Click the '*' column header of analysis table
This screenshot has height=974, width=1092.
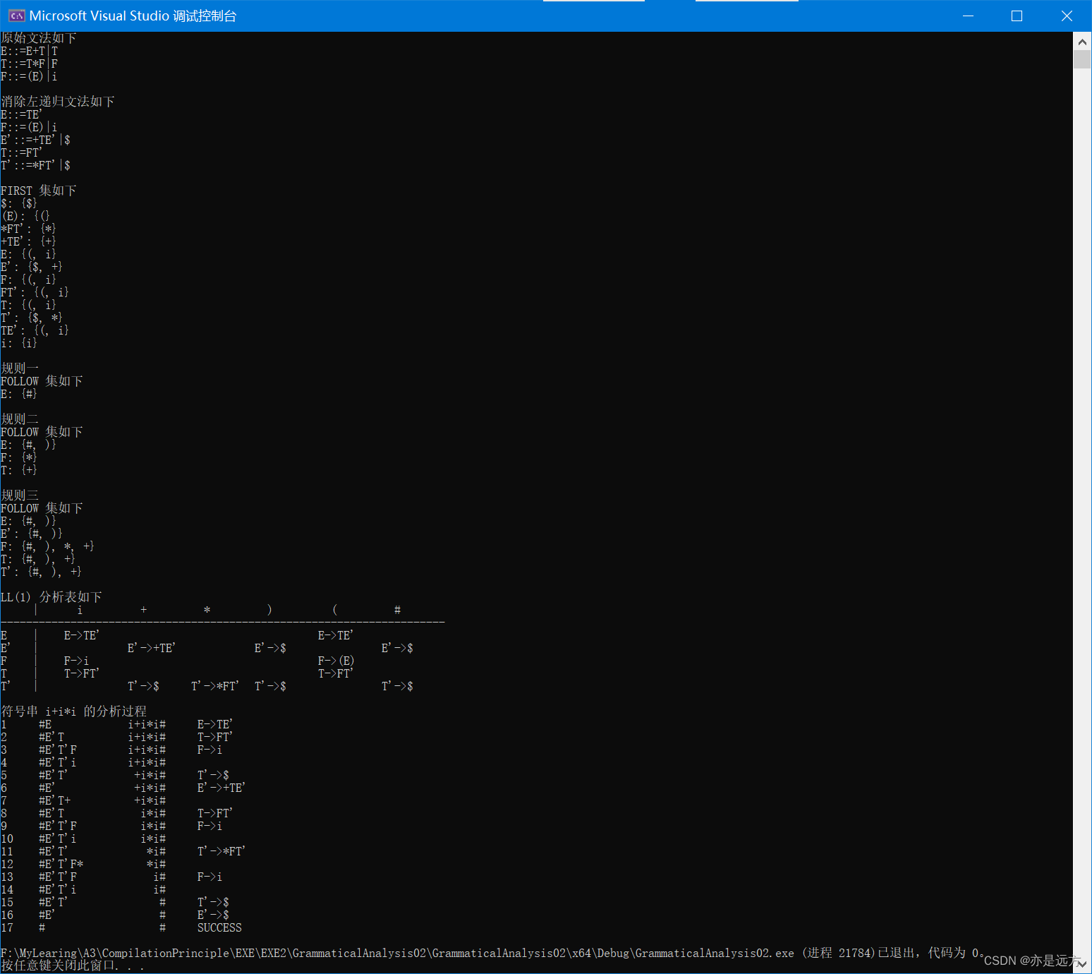tap(207, 610)
